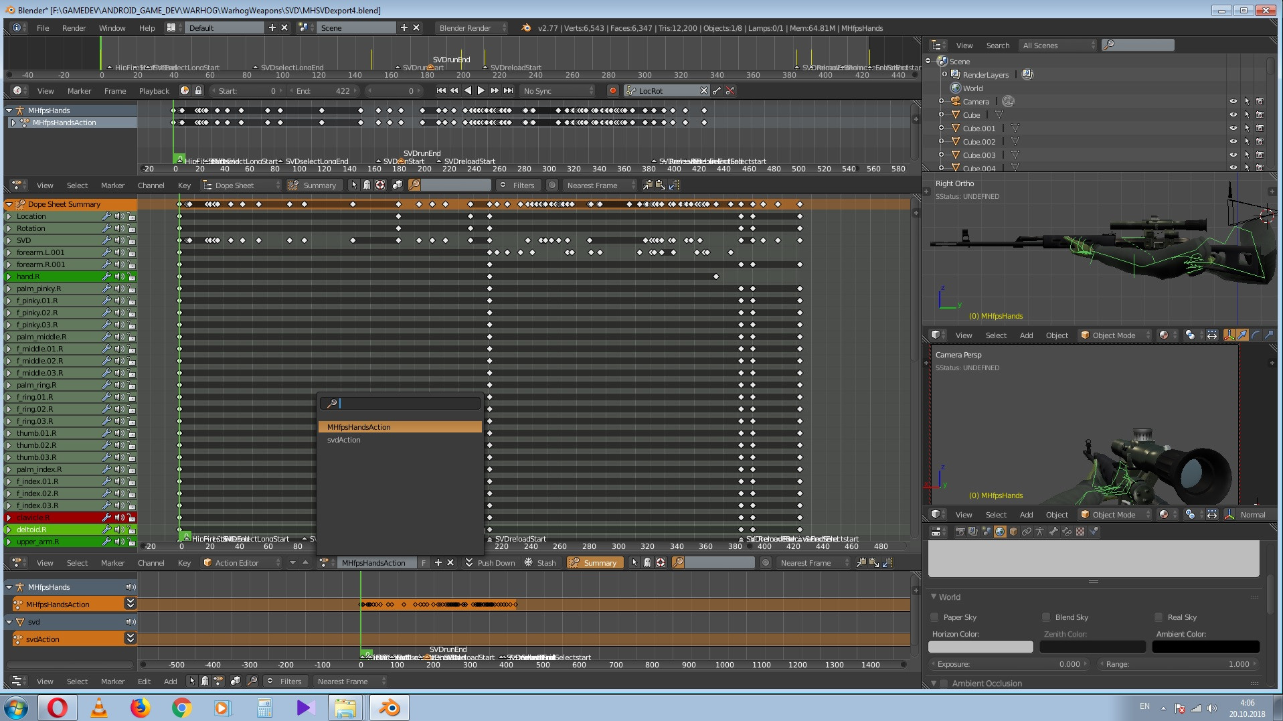Open the File menu
The image size is (1283, 721).
(43, 28)
